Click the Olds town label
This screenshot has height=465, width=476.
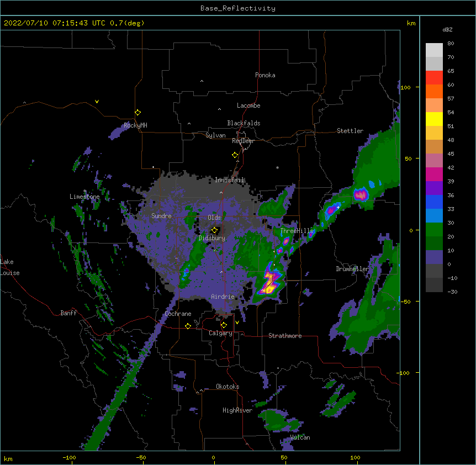click(214, 218)
